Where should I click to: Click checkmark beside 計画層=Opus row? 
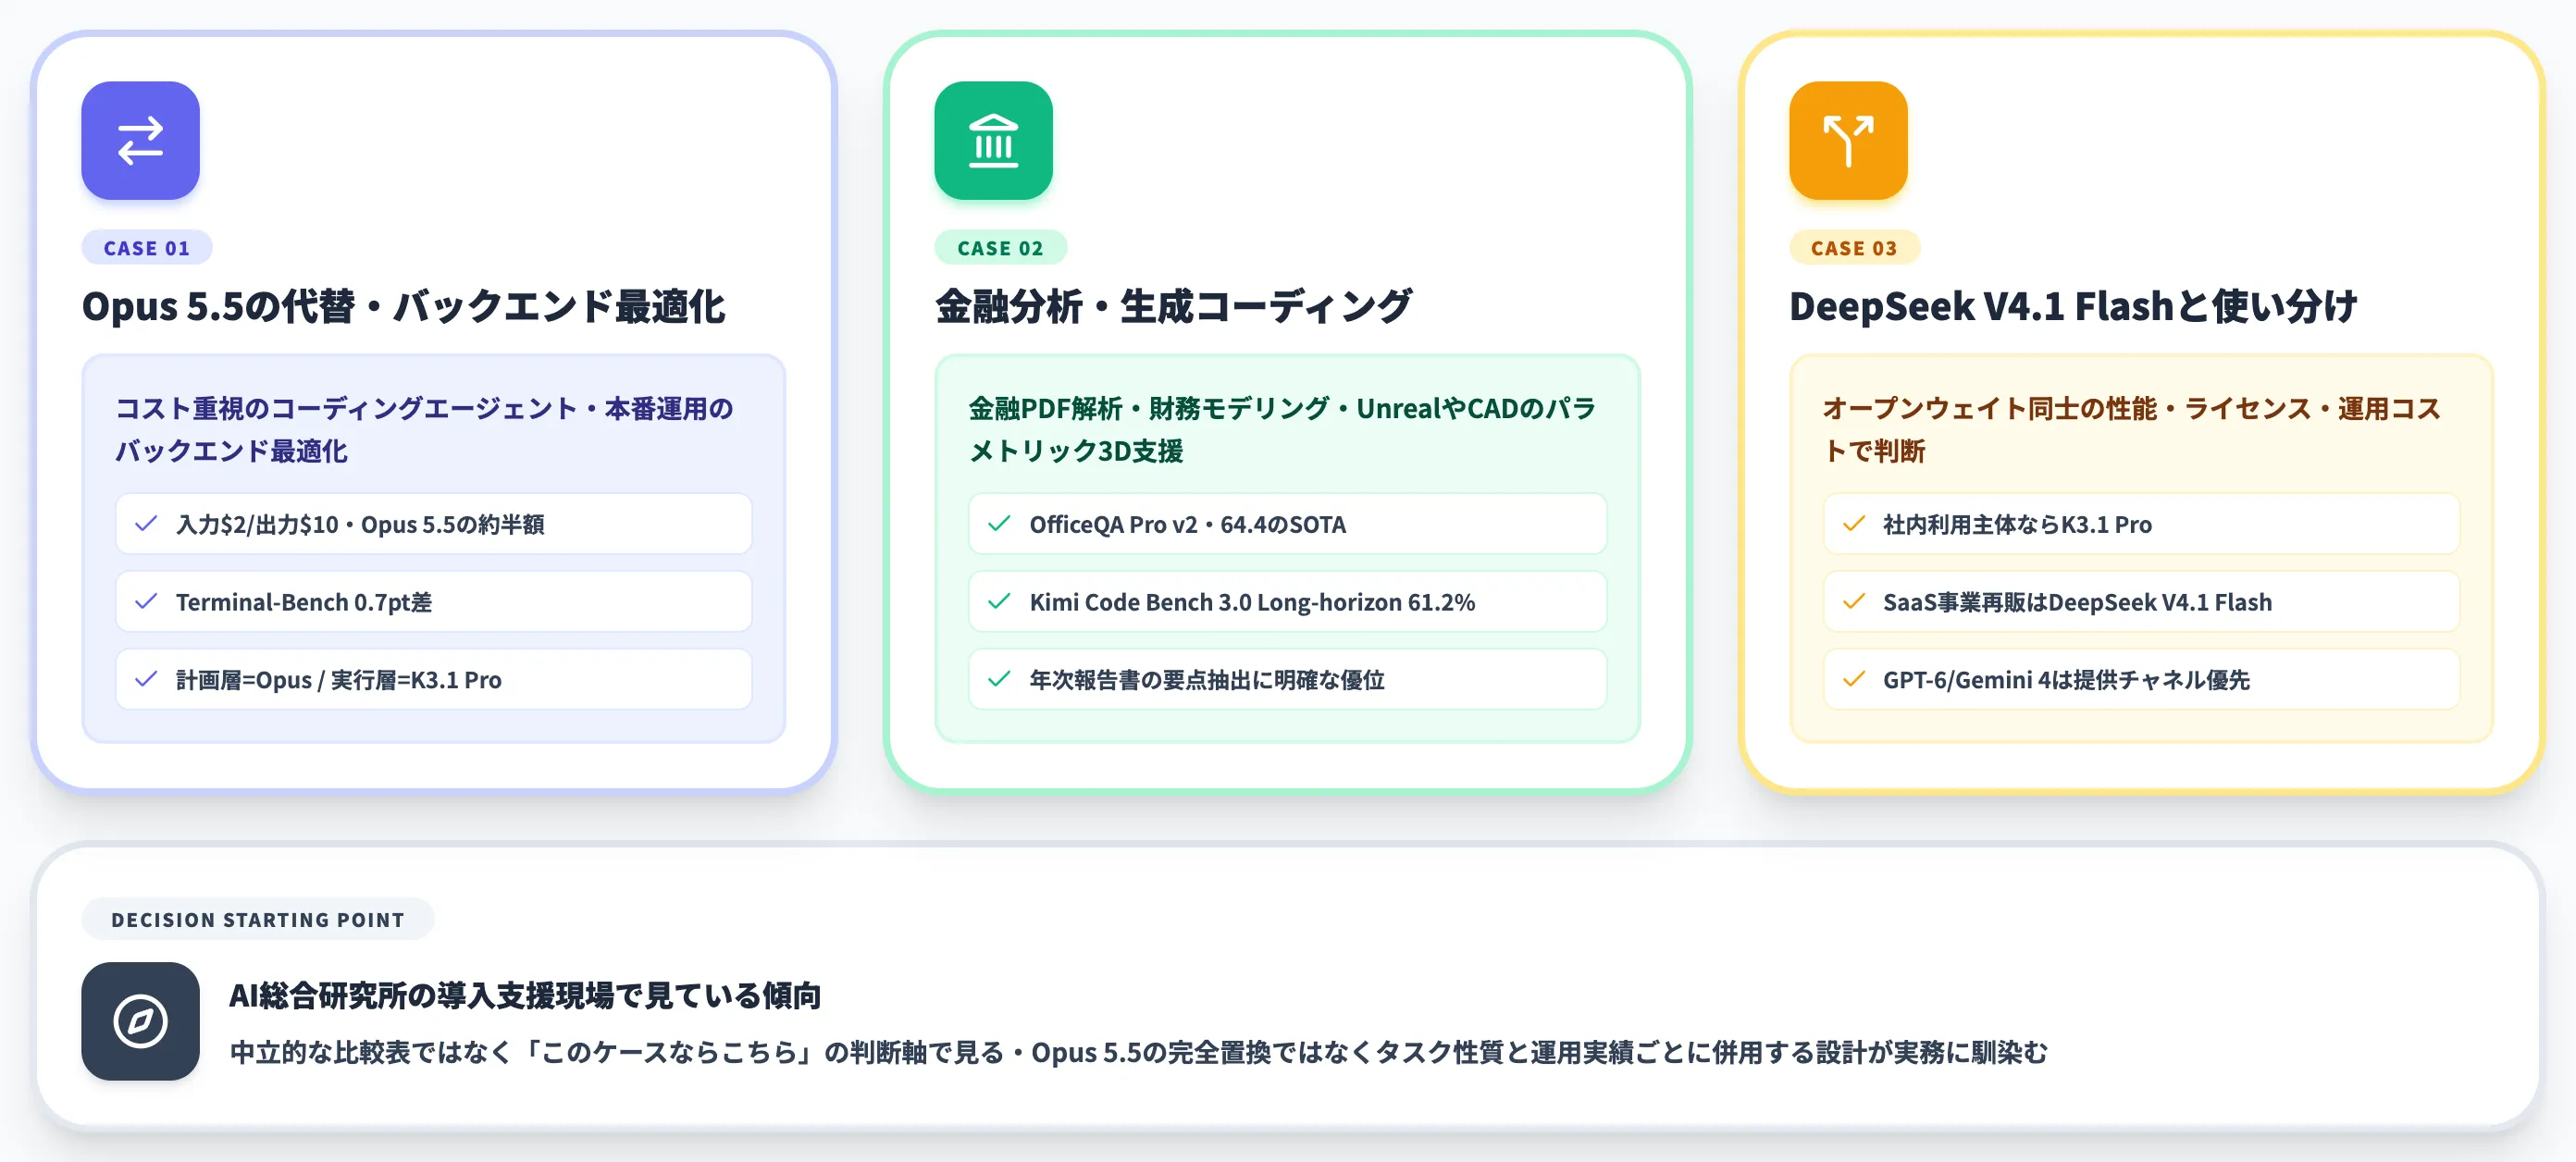click(146, 679)
